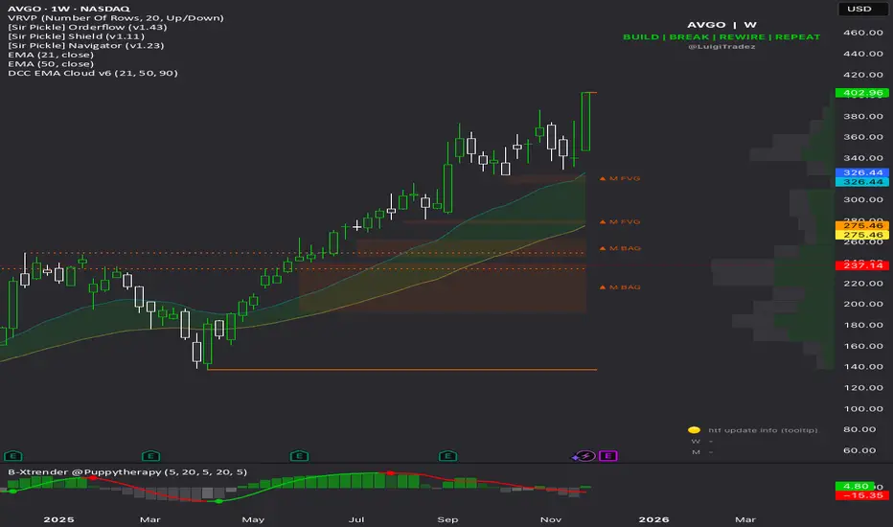The width and height of the screenshot is (893, 527).
Task: Open the lightning bolt latest-news marker
Action: [586, 456]
